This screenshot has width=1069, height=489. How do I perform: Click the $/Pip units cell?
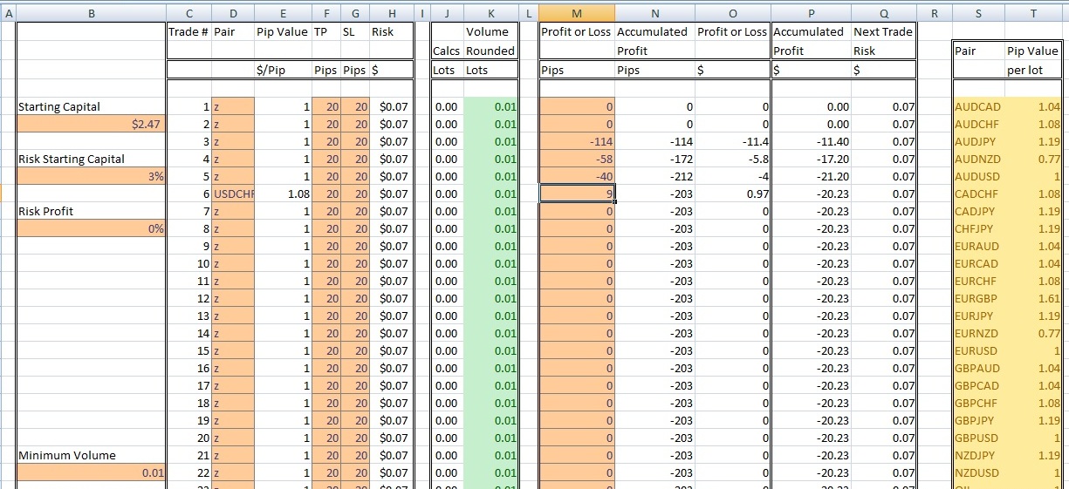283,70
